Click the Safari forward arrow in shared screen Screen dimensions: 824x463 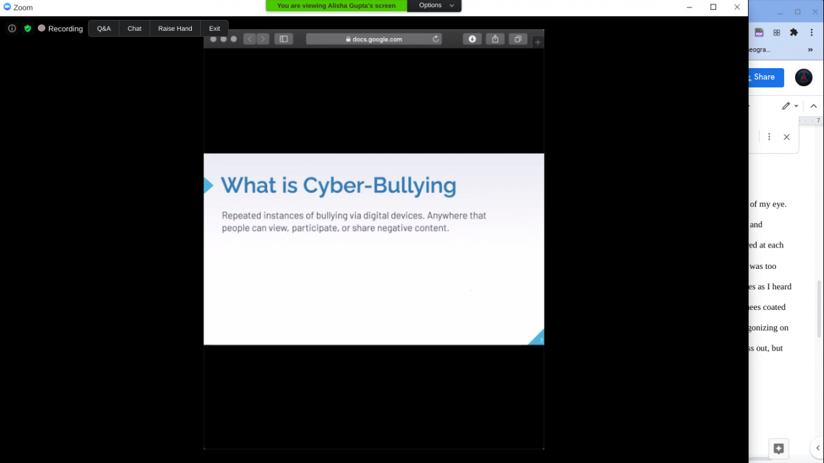[263, 39]
